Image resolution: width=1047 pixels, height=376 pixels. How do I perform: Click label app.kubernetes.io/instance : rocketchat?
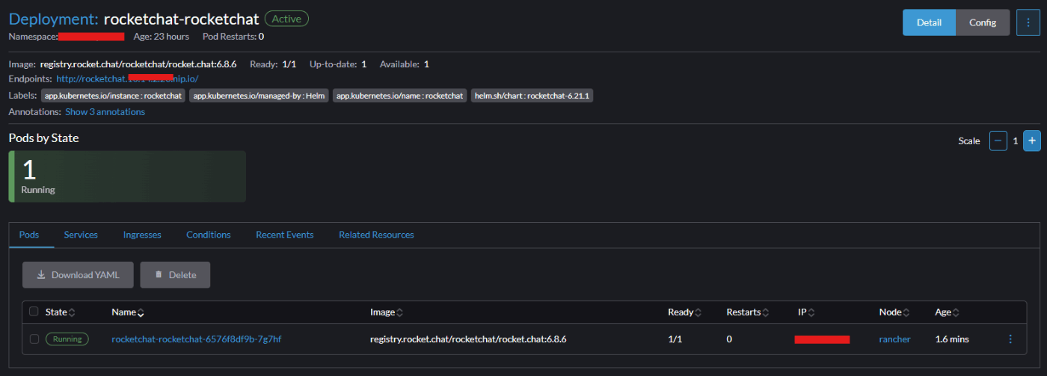coord(113,96)
